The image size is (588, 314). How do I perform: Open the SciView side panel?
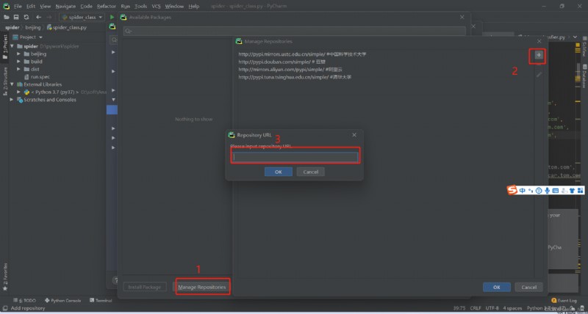(x=584, y=47)
